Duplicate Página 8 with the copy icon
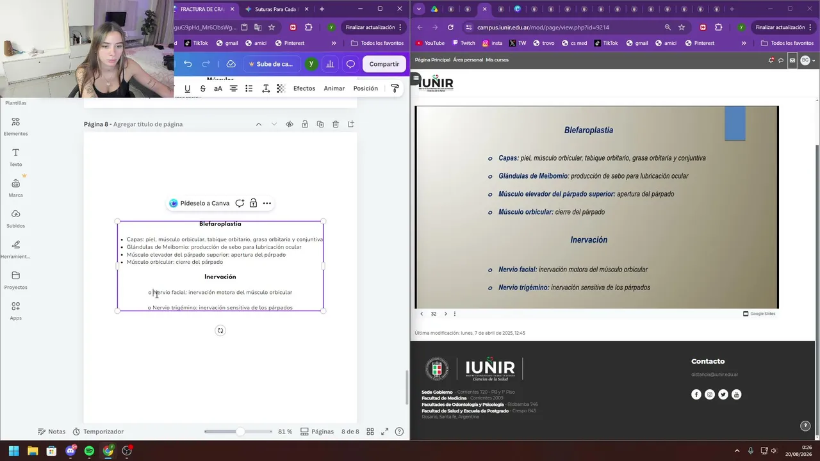Viewport: 820px width, 461px height. pyautogui.click(x=320, y=124)
